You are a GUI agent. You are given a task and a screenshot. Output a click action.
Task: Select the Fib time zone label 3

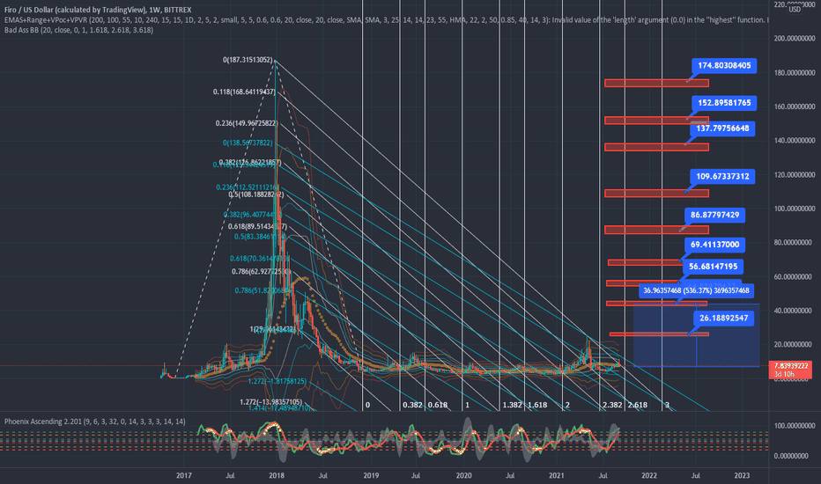pyautogui.click(x=667, y=405)
